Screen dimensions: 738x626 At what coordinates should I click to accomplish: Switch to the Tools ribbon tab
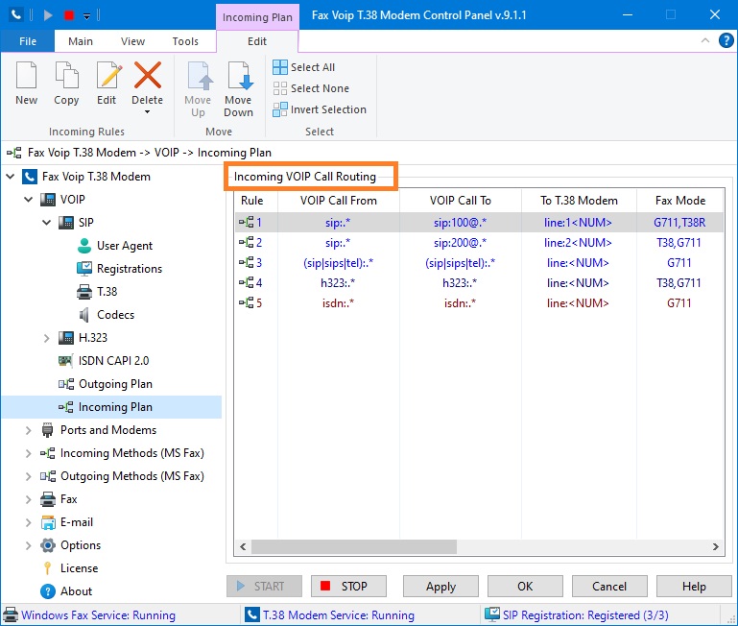[185, 41]
